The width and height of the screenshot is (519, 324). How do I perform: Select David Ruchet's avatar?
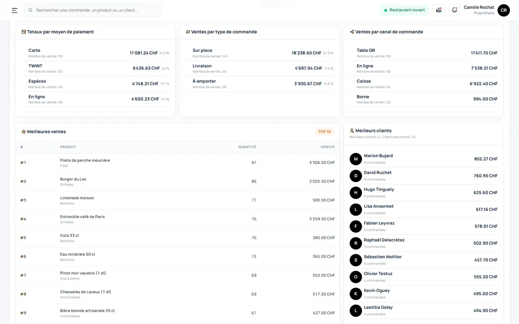coord(356,176)
